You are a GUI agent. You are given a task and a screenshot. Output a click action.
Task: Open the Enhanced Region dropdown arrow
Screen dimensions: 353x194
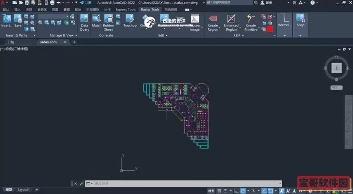coord(240,28)
